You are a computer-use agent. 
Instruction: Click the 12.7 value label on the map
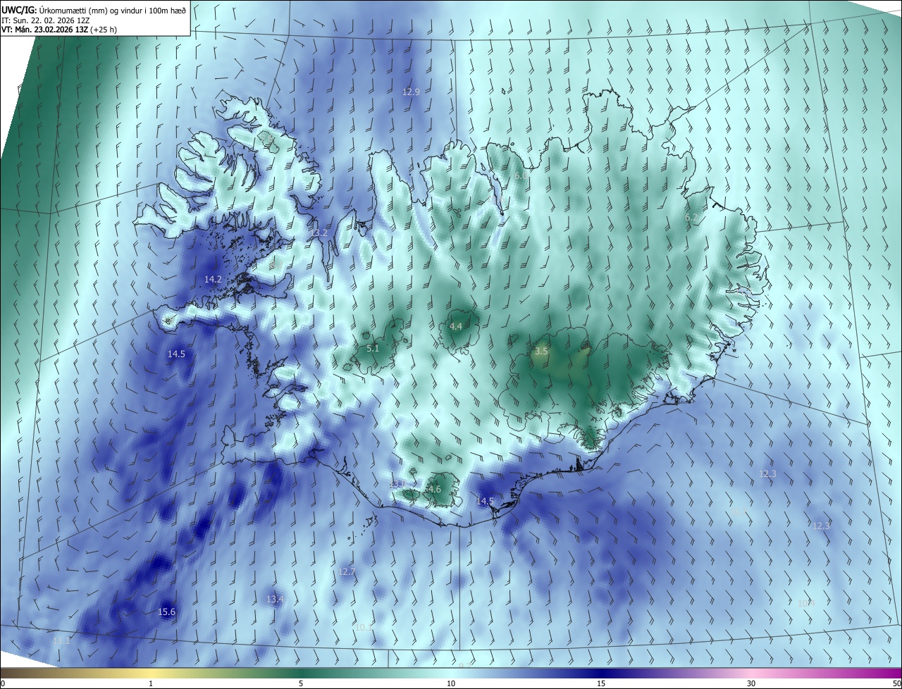(x=347, y=572)
